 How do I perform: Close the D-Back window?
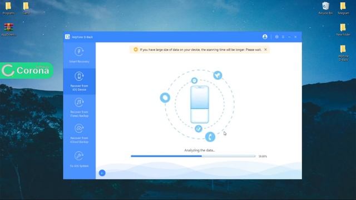click(295, 37)
